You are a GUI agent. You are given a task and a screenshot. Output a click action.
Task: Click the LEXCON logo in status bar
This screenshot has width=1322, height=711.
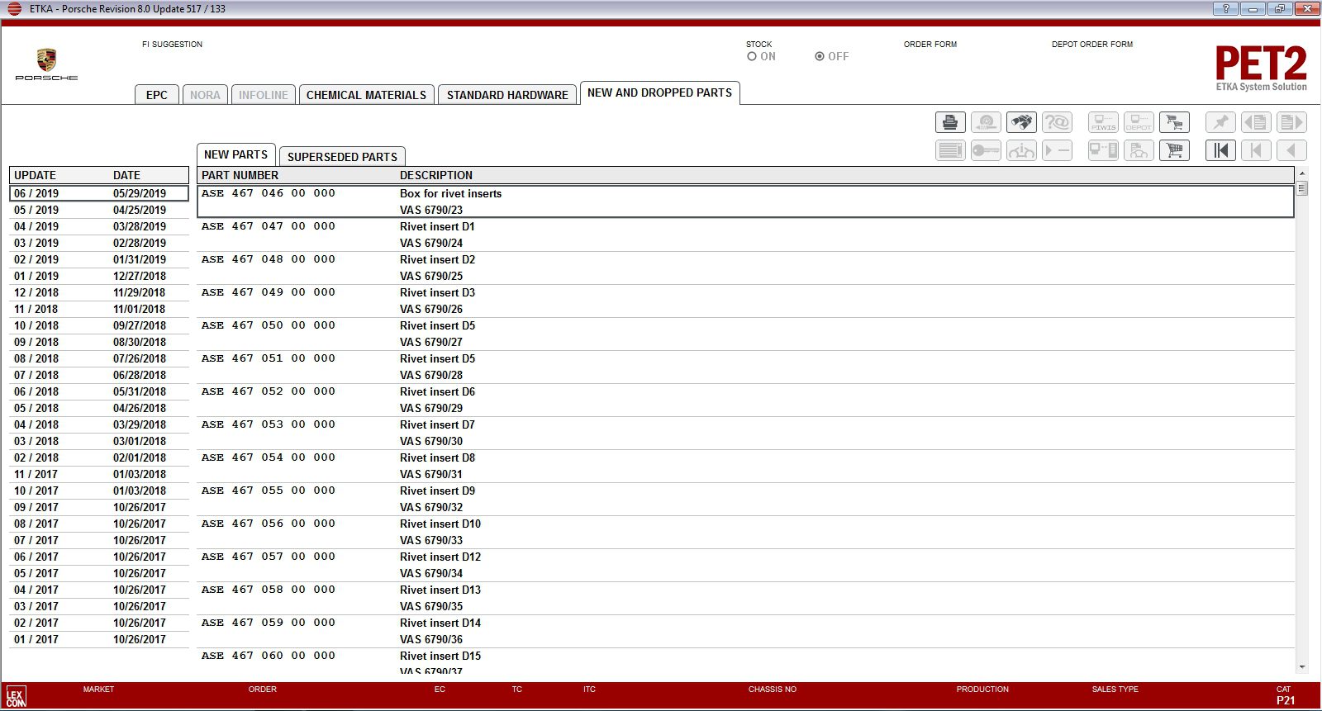pos(16,696)
